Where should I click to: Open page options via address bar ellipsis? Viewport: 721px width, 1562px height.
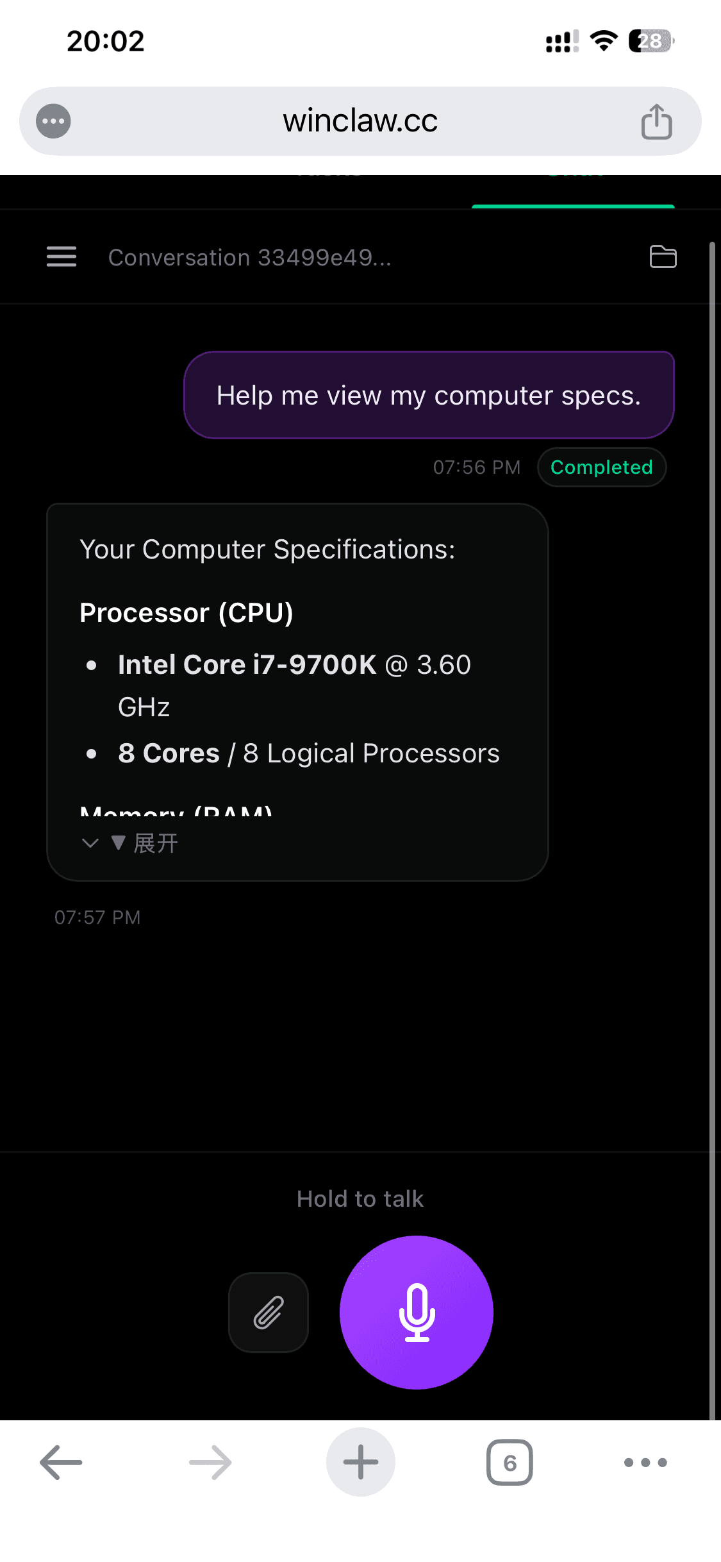point(53,121)
